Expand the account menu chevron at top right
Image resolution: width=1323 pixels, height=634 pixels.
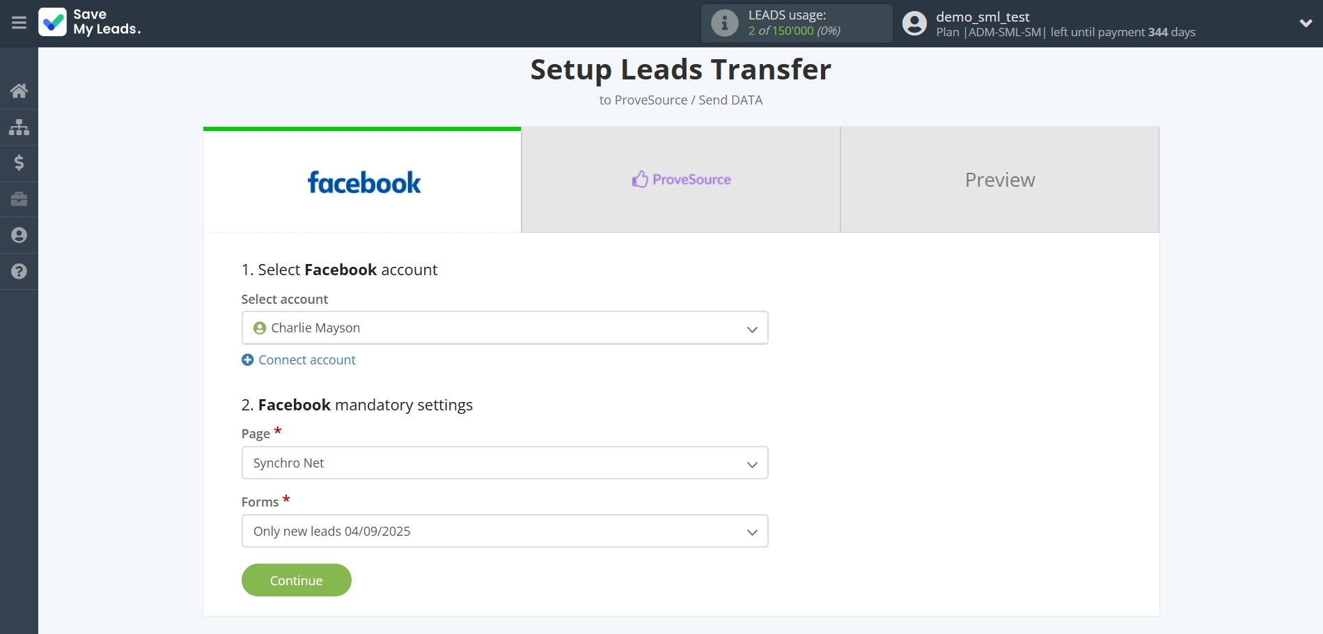pos(1306,23)
